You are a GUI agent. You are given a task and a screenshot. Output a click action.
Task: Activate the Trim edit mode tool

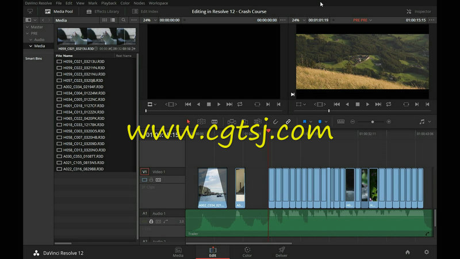click(202, 121)
